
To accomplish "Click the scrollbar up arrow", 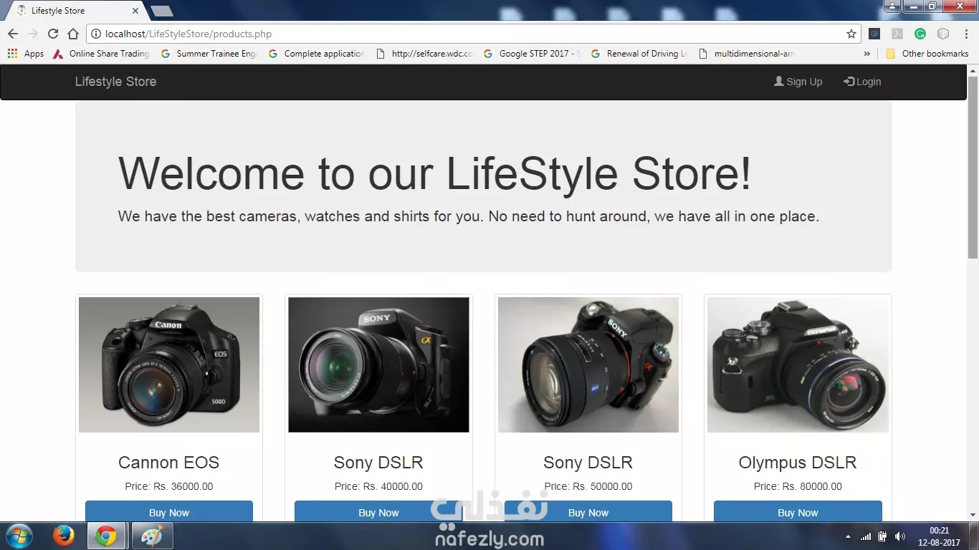I will 973,70.
